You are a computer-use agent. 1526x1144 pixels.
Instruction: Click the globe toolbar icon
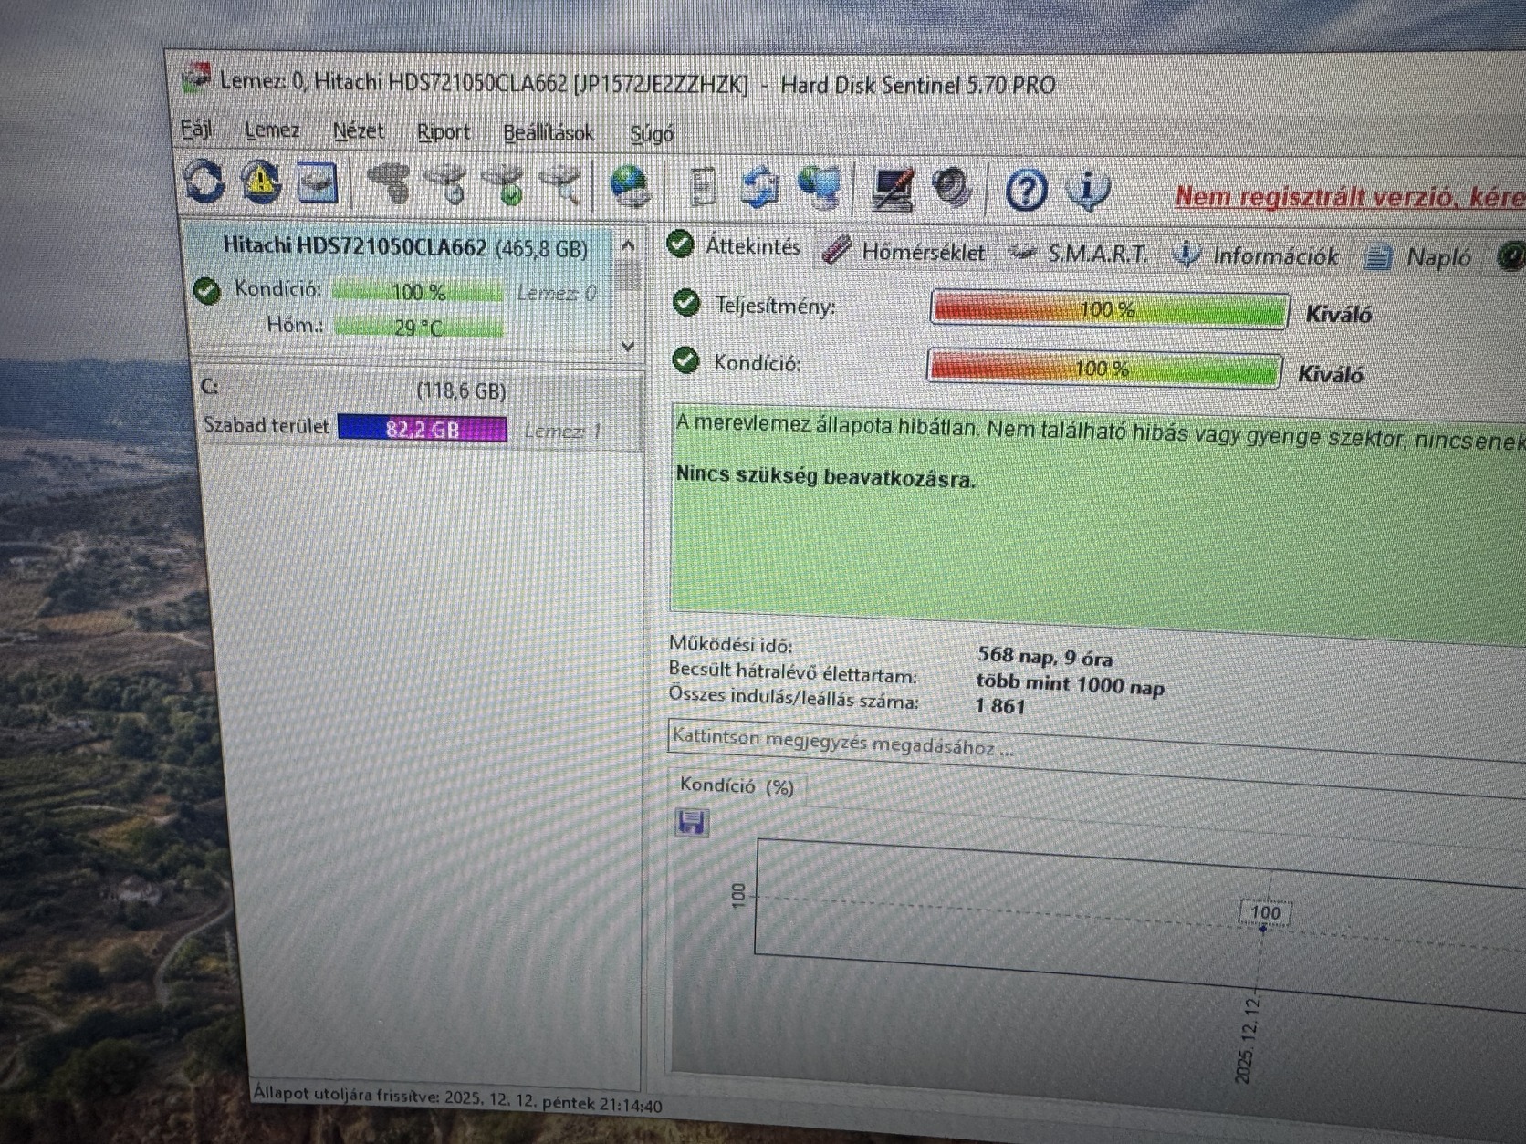630,186
